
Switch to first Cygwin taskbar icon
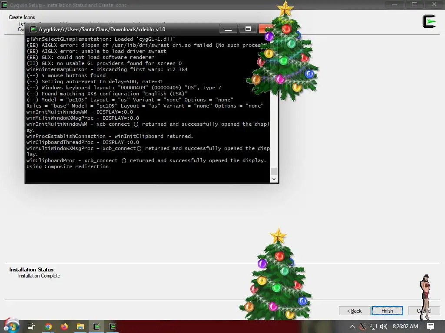pyautogui.click(x=96, y=326)
